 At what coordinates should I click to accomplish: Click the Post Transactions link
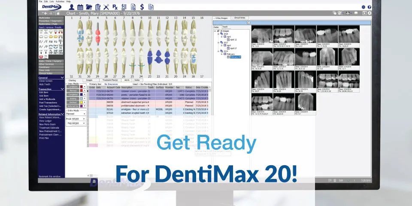coord(48,103)
